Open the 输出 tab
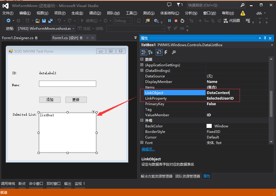This screenshot has height=196, width=276. click(x=67, y=183)
